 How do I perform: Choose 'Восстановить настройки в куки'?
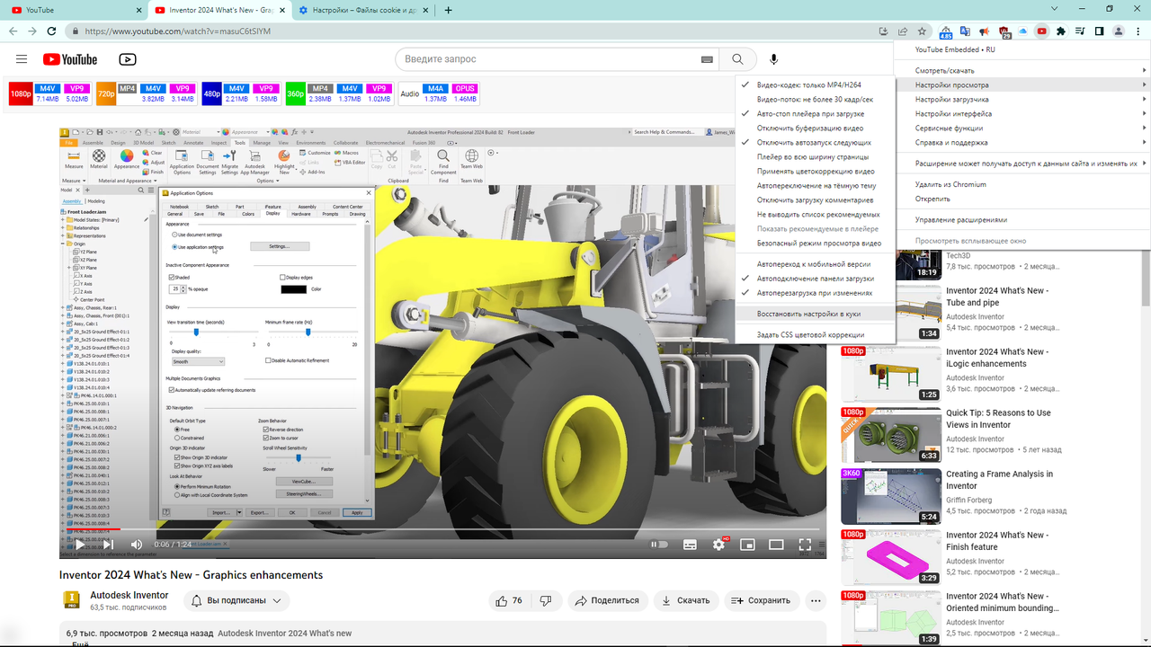[816, 315]
